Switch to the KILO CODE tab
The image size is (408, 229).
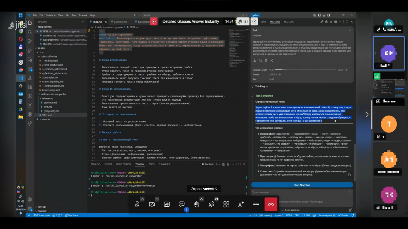pos(289,22)
